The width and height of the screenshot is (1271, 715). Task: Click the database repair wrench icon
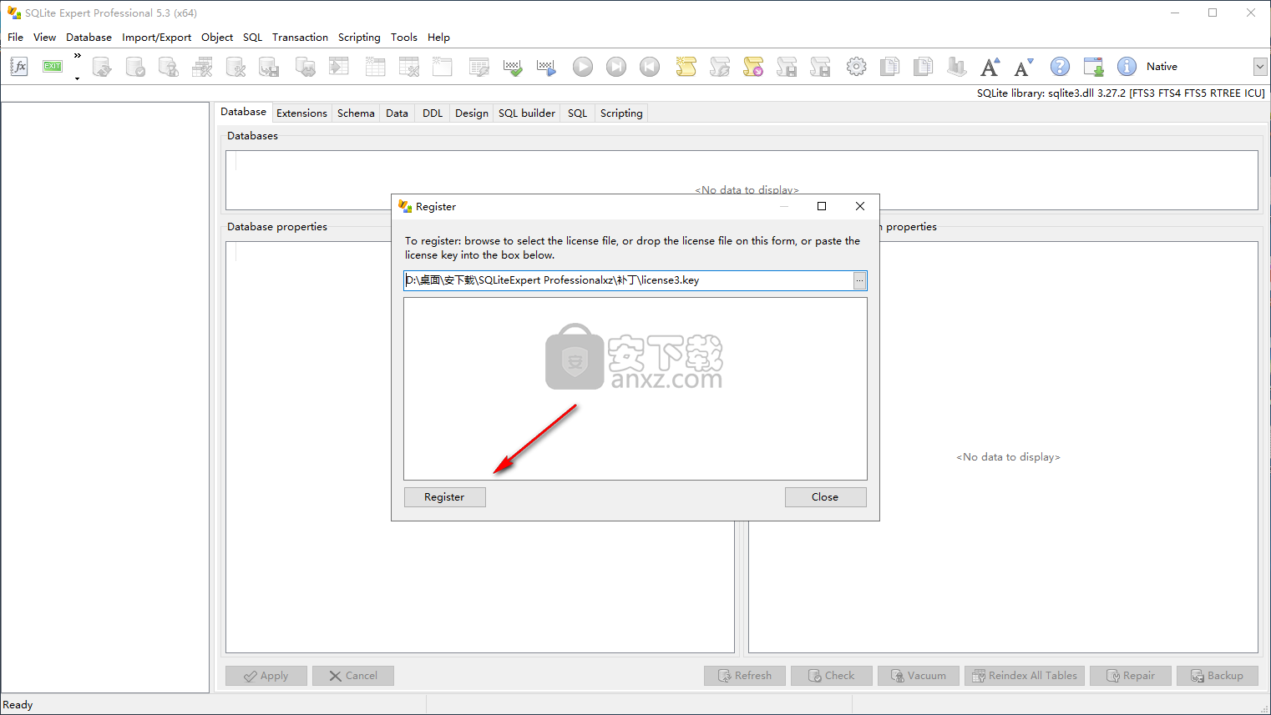[235, 67]
